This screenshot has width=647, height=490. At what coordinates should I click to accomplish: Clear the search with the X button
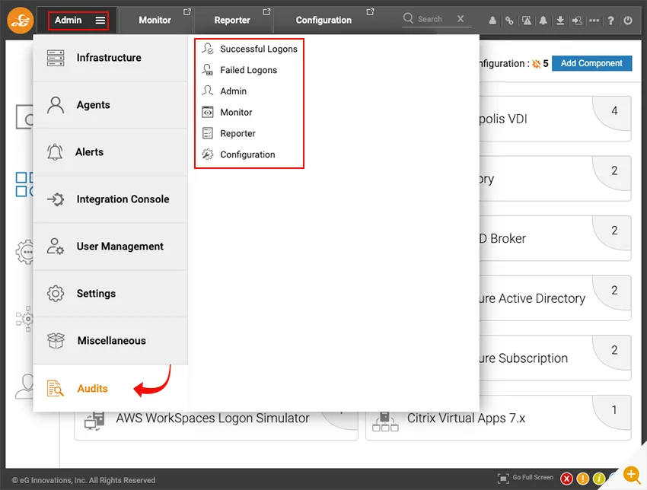point(461,19)
